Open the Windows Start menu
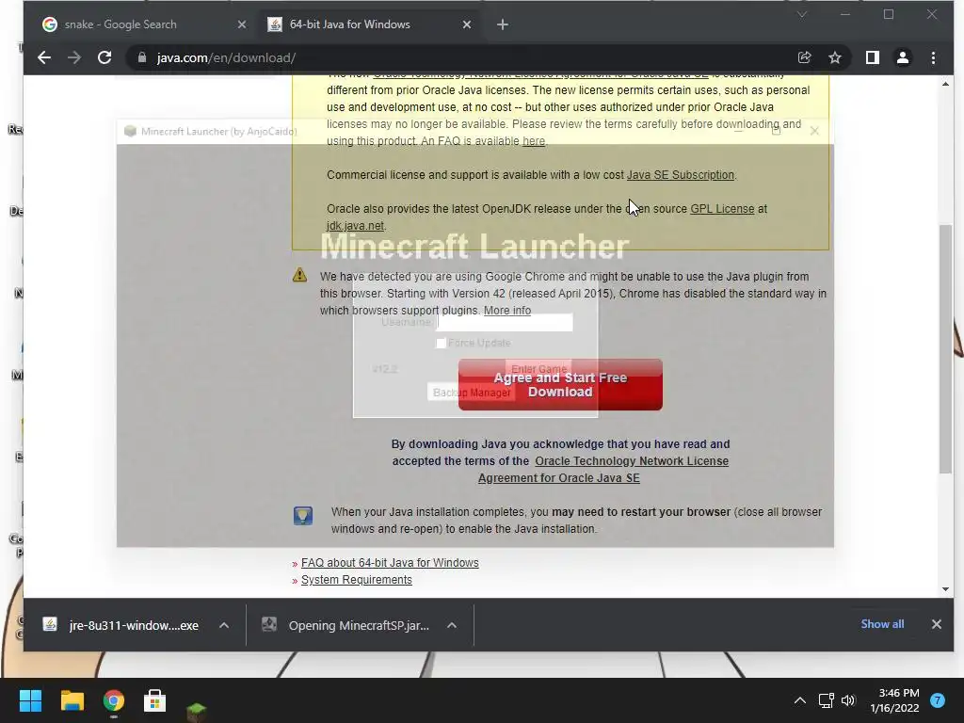The height and width of the screenshot is (723, 964). point(30,700)
